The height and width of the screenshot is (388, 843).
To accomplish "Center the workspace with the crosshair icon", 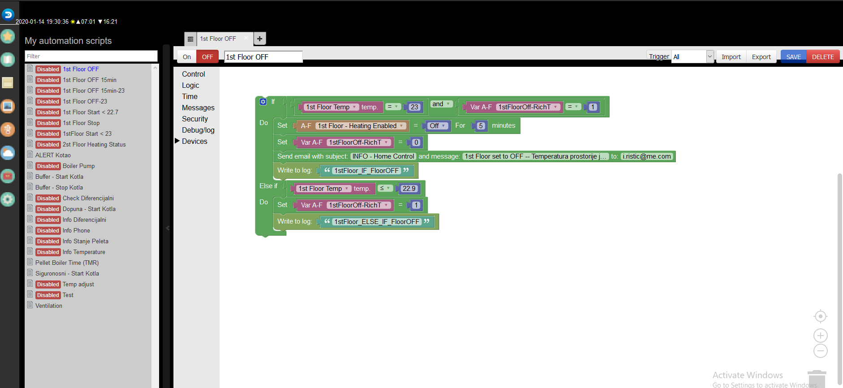I will coord(820,316).
